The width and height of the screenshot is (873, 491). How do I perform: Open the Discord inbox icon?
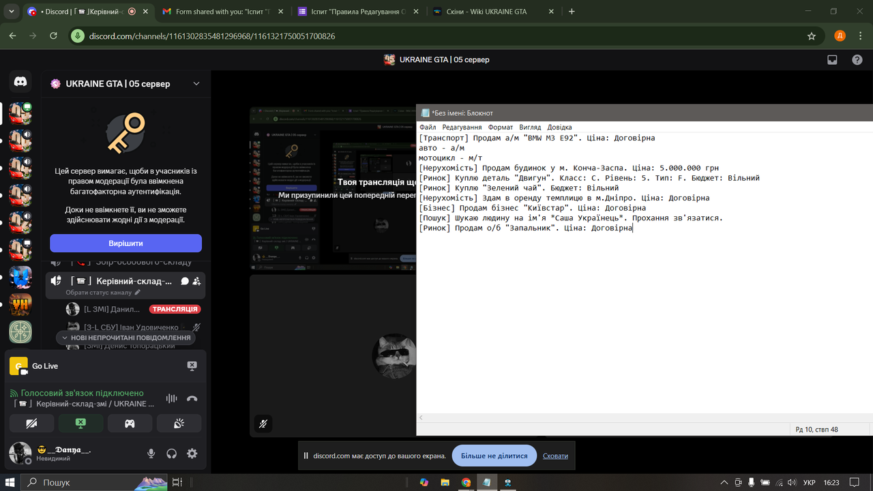[832, 59]
